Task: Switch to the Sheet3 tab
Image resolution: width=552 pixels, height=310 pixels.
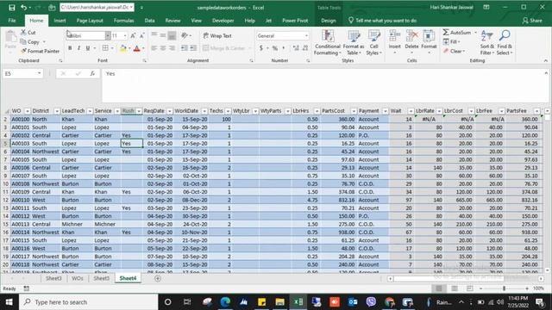Action: pos(53,278)
